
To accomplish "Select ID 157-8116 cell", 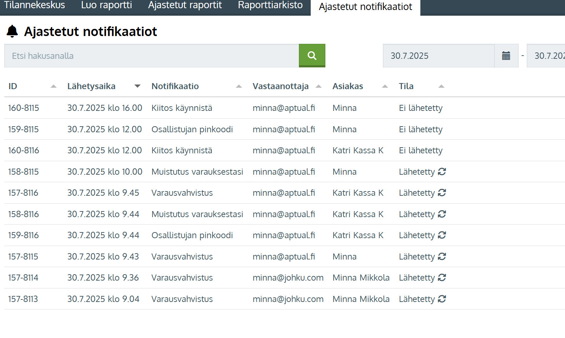I will click(x=23, y=193).
